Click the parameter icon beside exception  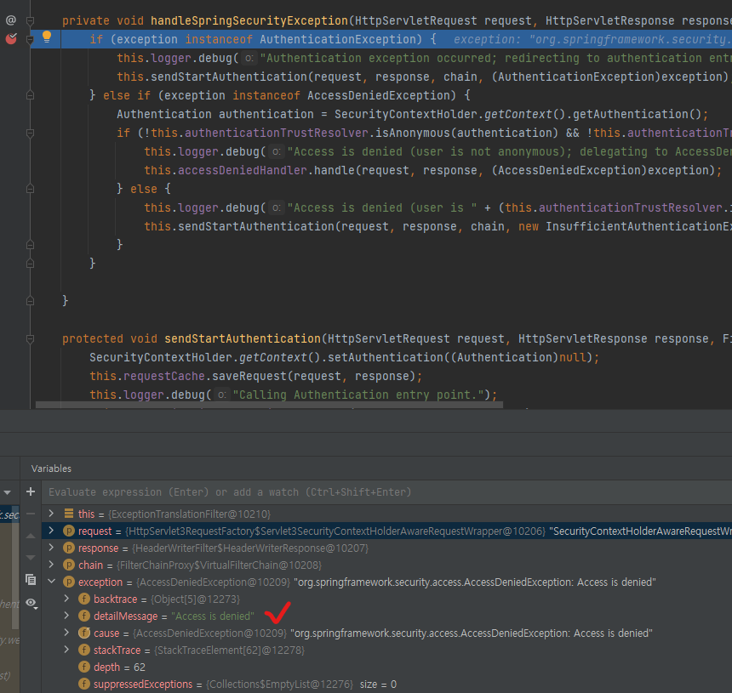point(69,582)
